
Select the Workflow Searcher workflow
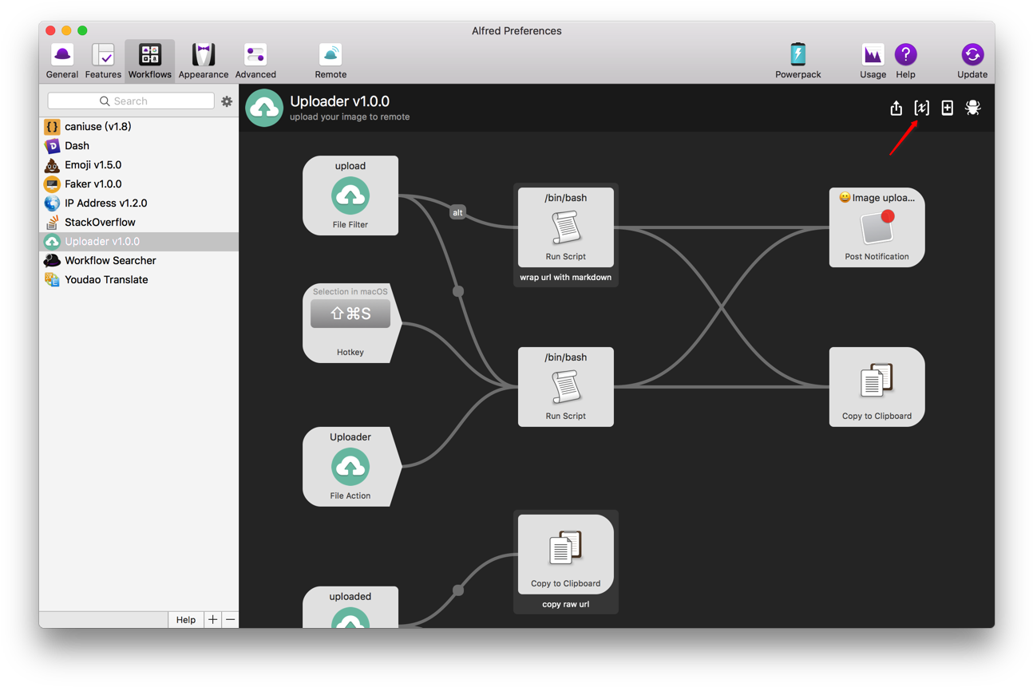(139, 260)
